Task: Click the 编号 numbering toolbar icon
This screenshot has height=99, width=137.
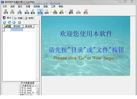Action: click(x=61, y=12)
